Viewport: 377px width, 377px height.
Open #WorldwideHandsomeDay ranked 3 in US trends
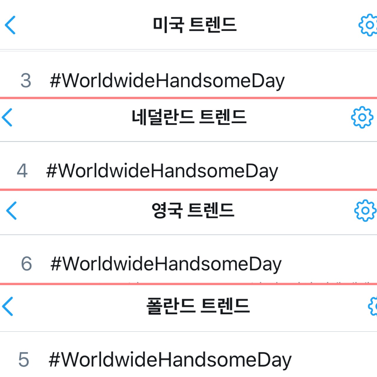[167, 81]
